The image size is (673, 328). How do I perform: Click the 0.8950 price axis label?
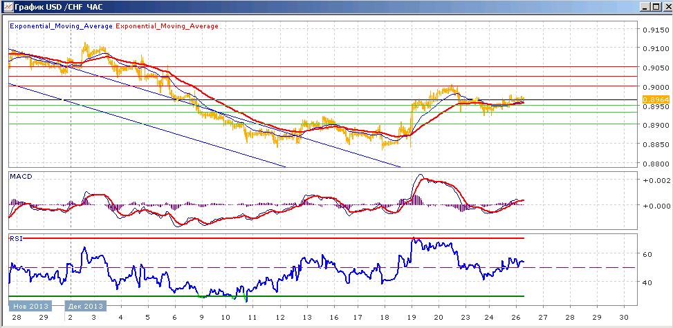(x=656, y=106)
